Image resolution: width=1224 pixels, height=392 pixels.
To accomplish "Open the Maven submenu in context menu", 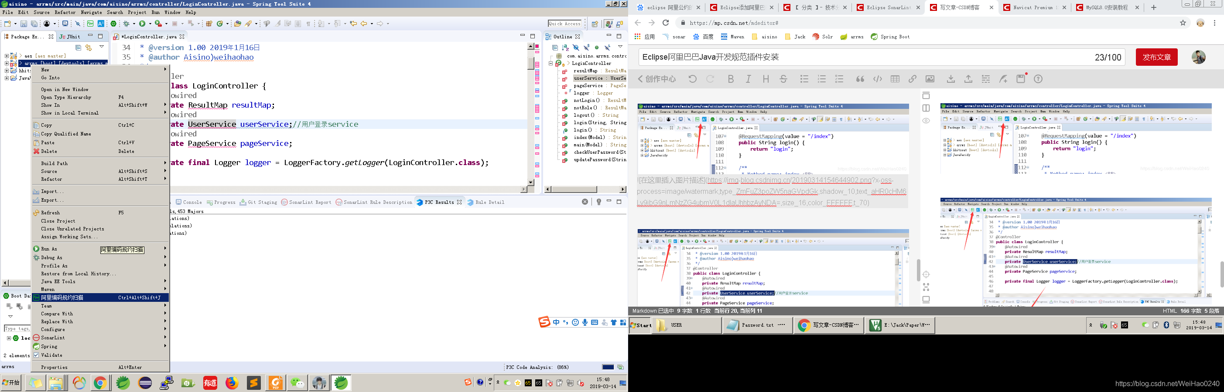I will pyautogui.click(x=100, y=289).
